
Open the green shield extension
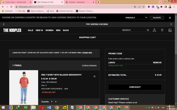click(157, 7)
